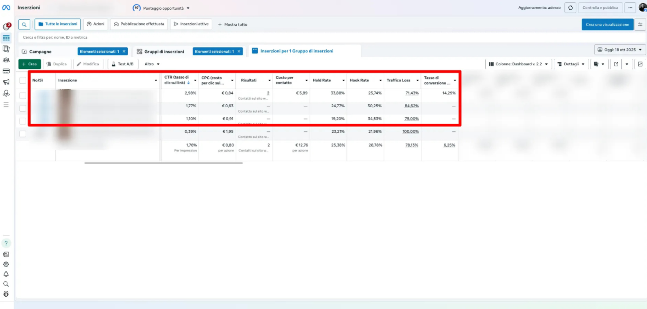Check the row with CTR 1,77%

click(x=23, y=109)
